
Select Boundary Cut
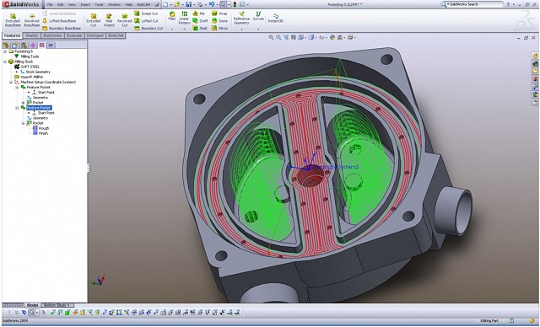point(148,28)
